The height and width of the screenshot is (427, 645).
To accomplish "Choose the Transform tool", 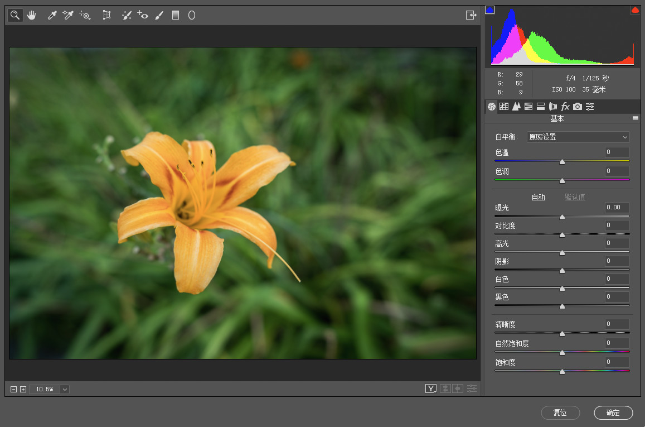I will coord(106,16).
